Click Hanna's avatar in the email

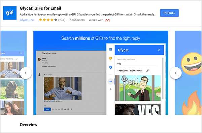pyautogui.click(x=39, y=59)
